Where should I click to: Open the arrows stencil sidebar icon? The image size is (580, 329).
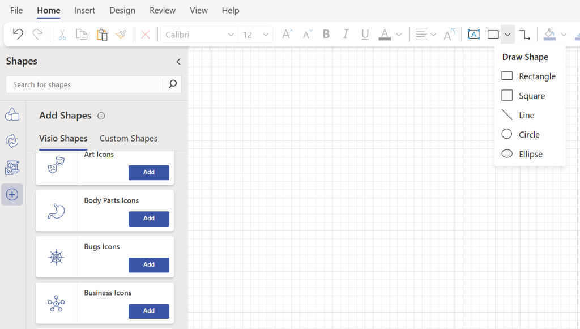12,141
